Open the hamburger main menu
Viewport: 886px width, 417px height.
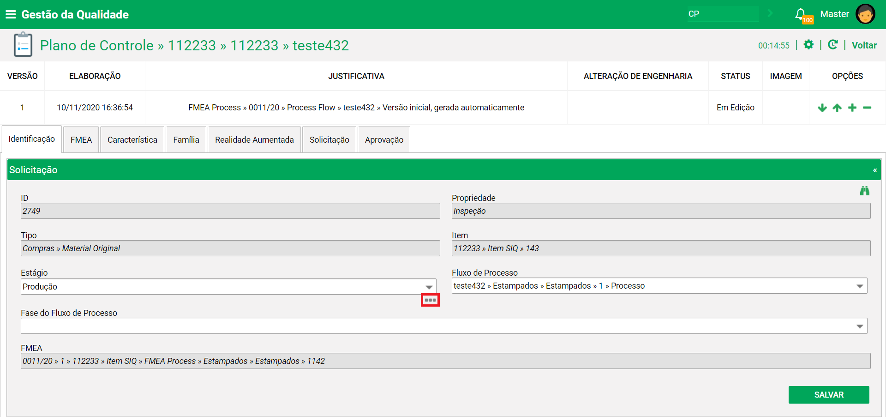11,14
